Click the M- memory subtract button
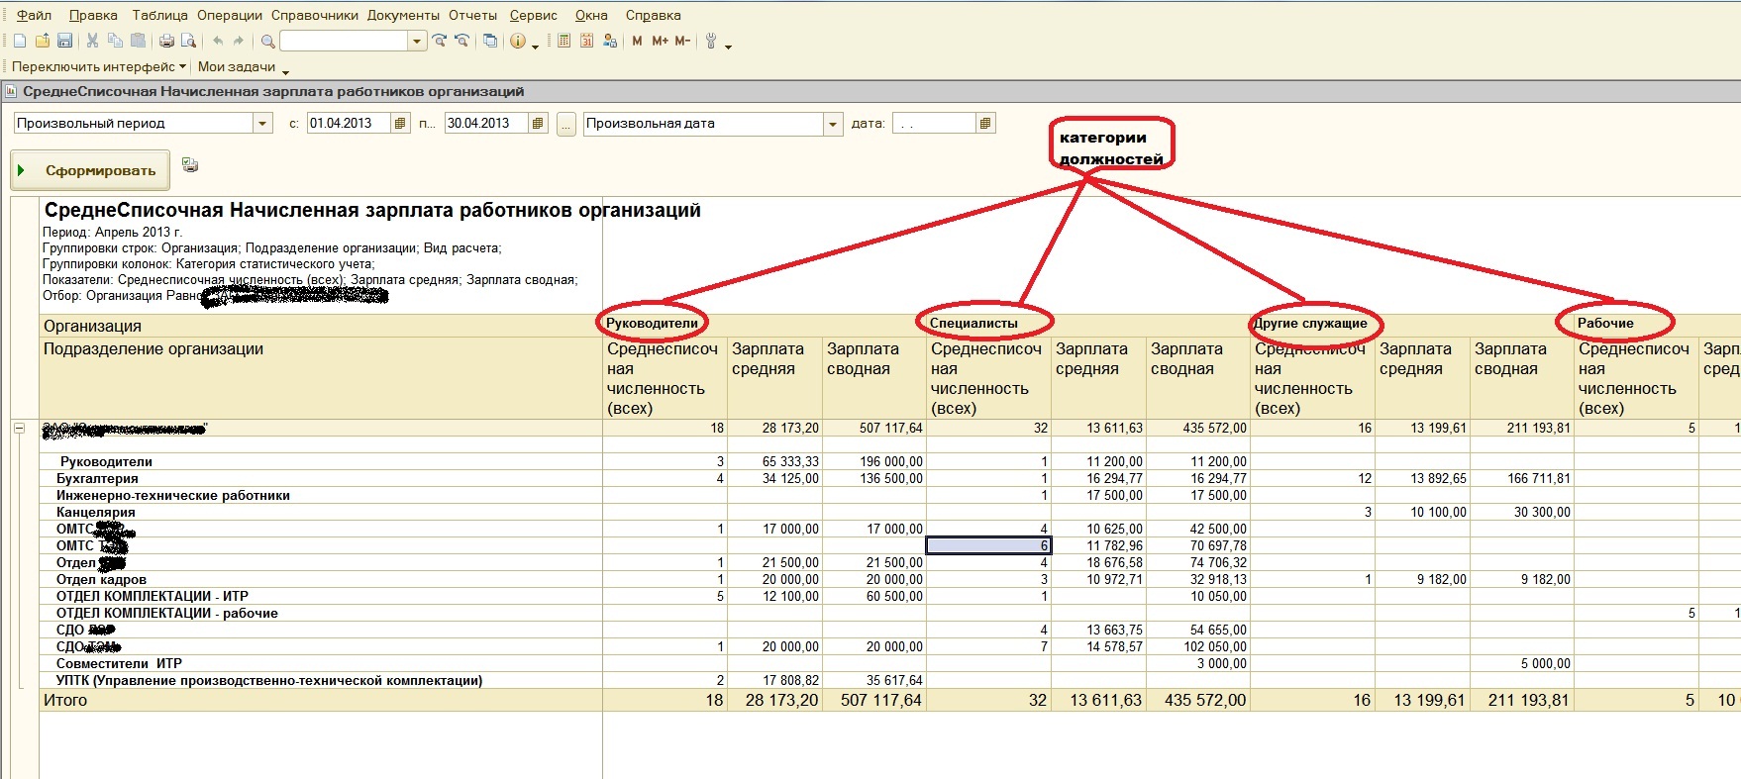1741x779 pixels. pyautogui.click(x=682, y=41)
